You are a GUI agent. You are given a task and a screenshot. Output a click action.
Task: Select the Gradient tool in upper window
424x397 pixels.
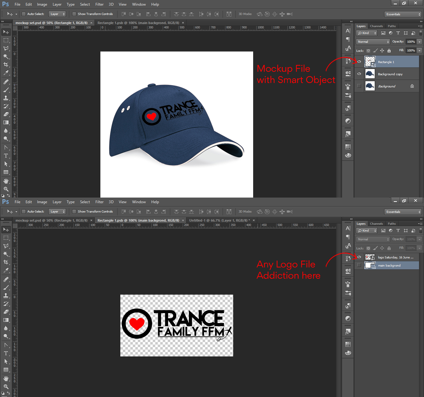click(x=6, y=123)
